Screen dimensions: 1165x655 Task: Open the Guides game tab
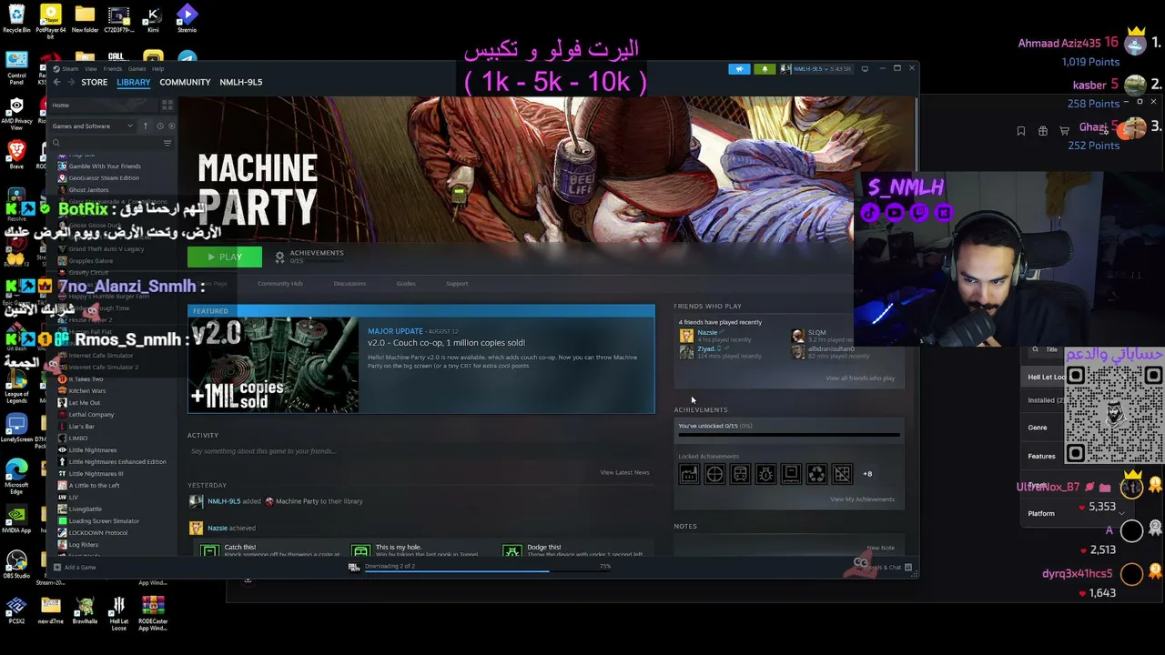tap(406, 284)
